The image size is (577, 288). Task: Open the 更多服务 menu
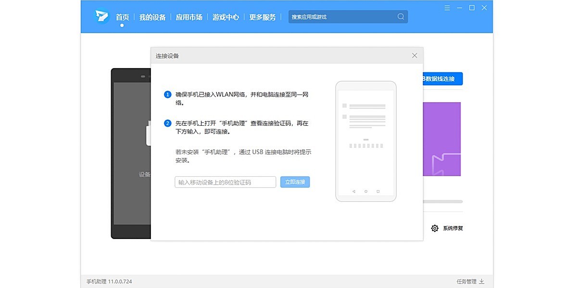click(x=263, y=16)
